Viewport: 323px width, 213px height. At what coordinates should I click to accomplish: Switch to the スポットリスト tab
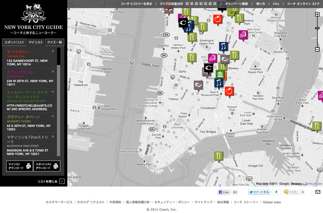(14, 42)
